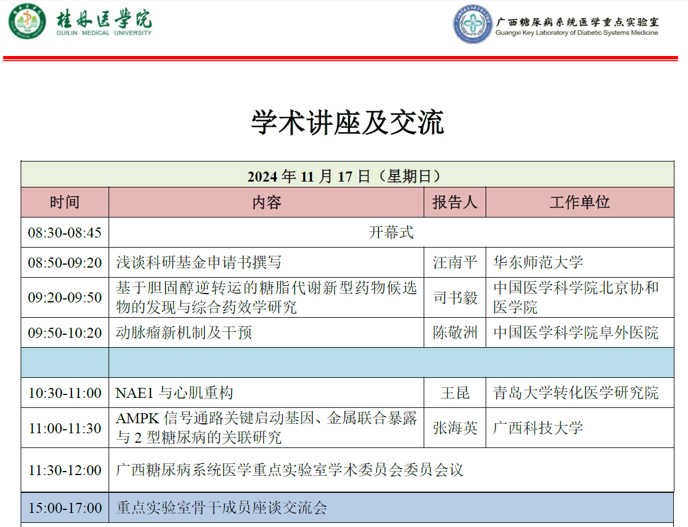Click the 开幕式 cell
This screenshot has height=527, width=688.
click(391, 232)
